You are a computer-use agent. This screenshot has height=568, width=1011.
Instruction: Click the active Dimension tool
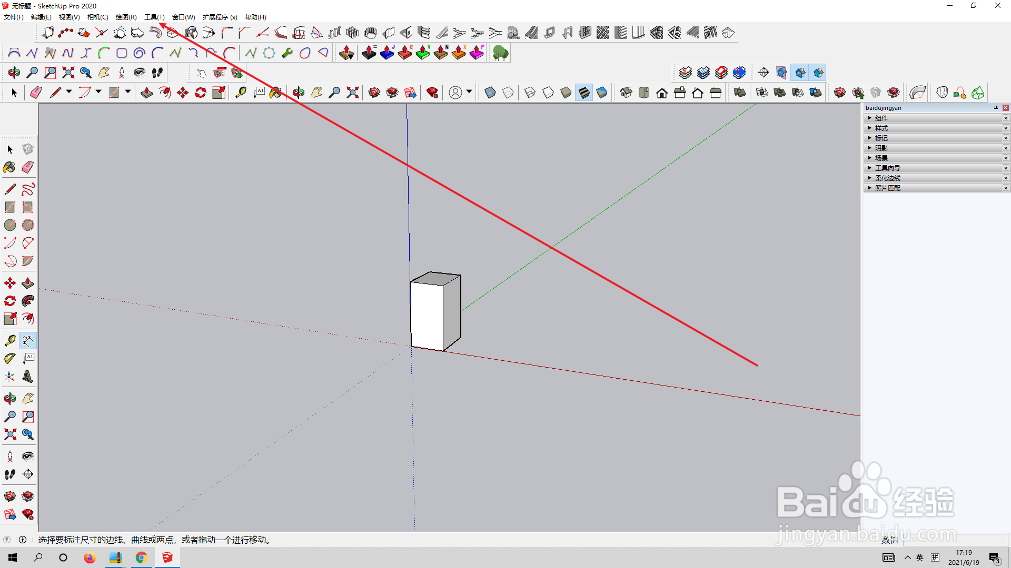(x=28, y=341)
